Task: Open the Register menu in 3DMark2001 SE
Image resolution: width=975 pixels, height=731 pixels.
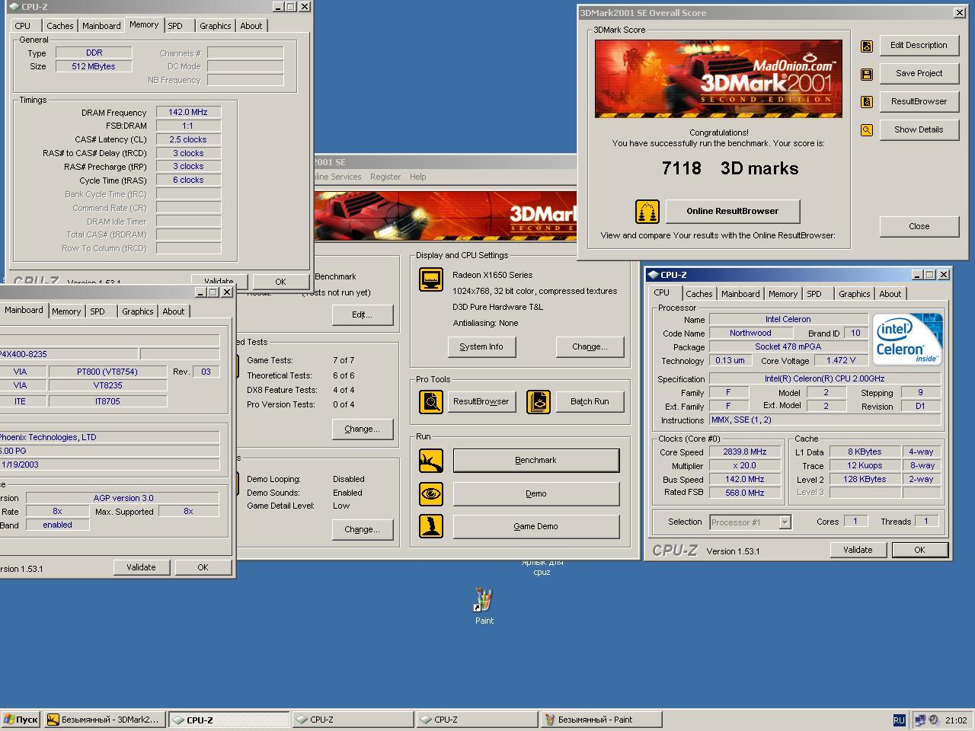Action: pyautogui.click(x=385, y=177)
